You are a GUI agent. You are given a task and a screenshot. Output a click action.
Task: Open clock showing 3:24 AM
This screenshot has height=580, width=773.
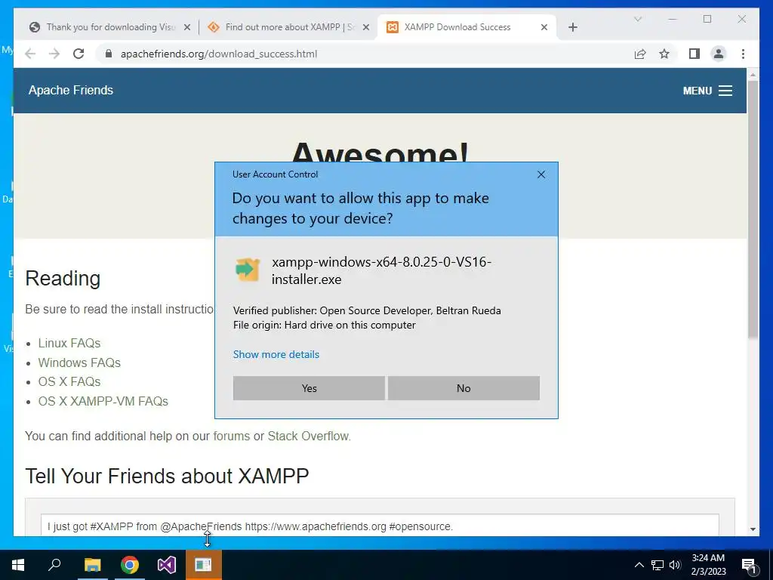[708, 565]
